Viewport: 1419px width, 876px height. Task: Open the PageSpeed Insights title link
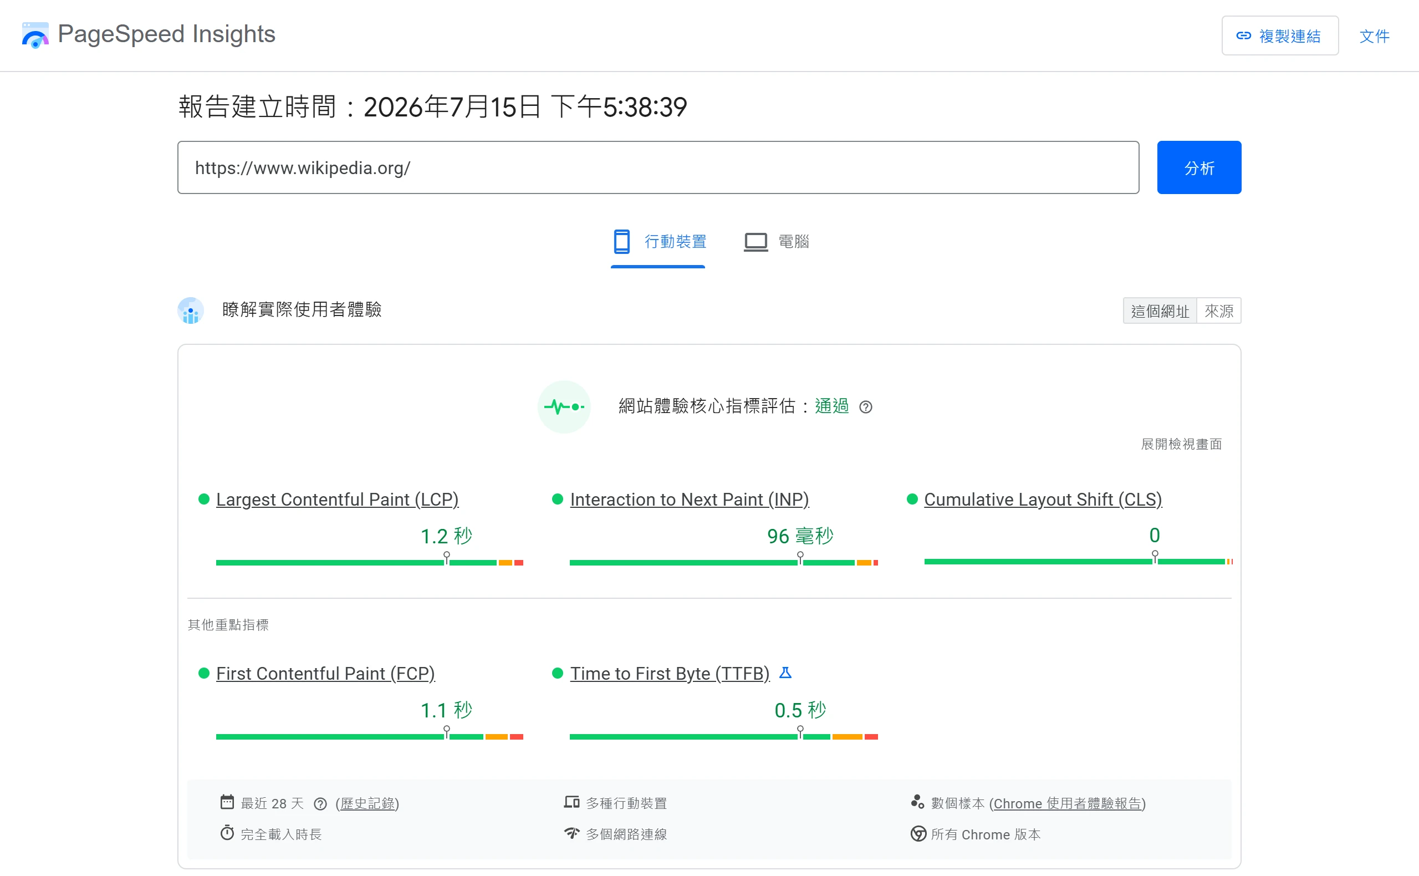(166, 34)
